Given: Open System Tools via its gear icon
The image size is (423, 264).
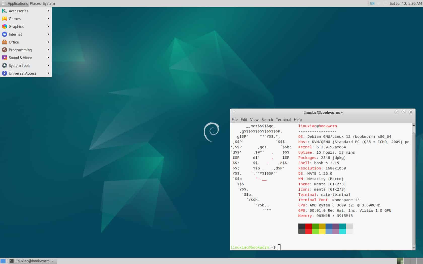Looking at the screenshot, I should coord(5,65).
